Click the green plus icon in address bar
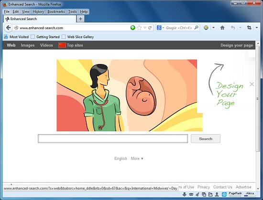This screenshot has height=200, width=263. click(132, 28)
